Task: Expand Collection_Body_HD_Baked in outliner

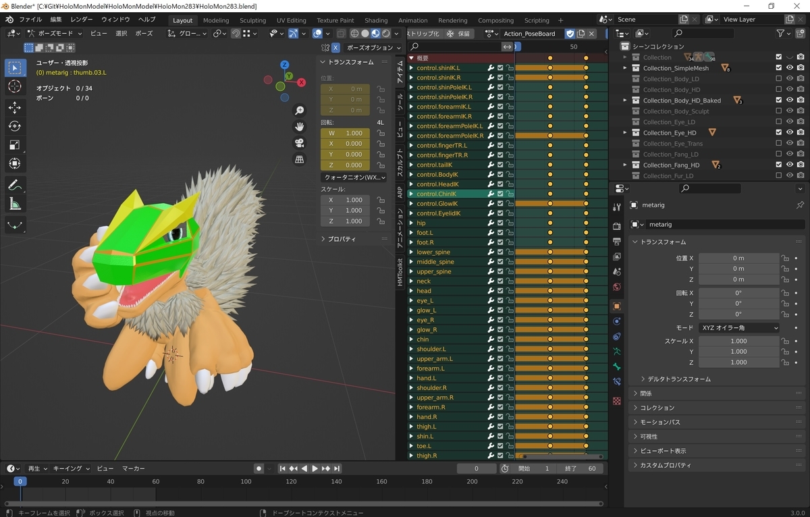Action: [x=625, y=101]
